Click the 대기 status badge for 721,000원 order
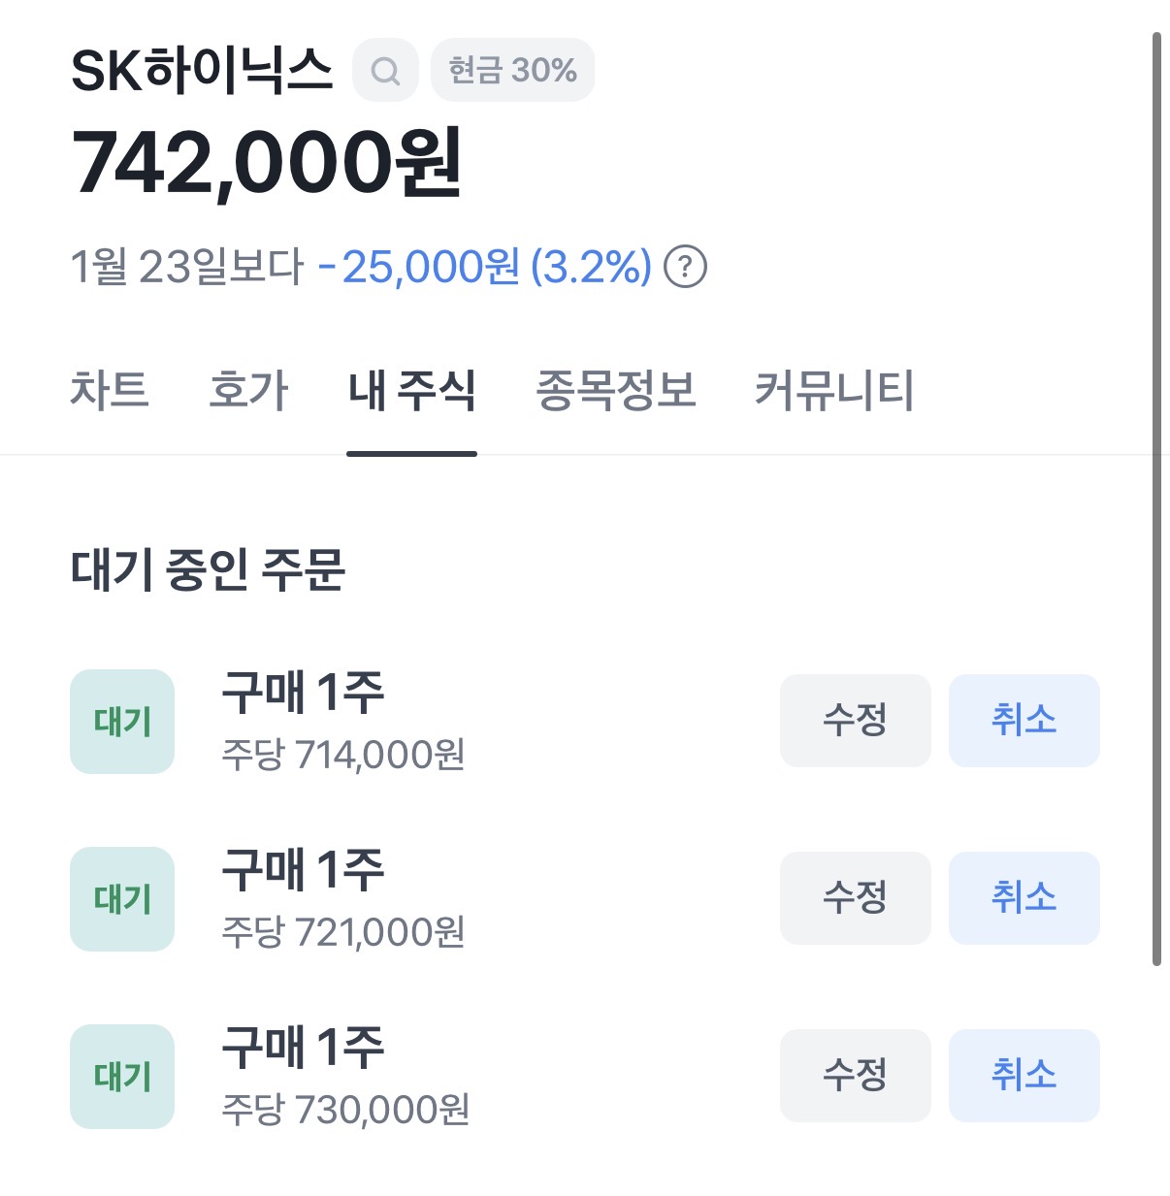Image resolution: width=1170 pixels, height=1196 pixels. [122, 899]
